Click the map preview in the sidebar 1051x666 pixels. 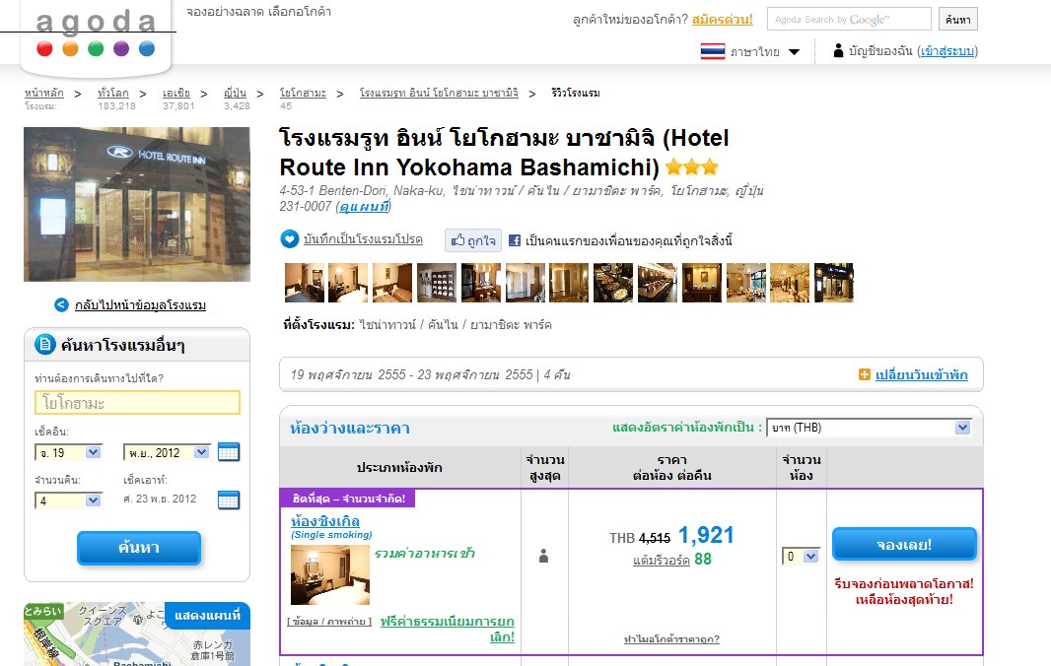137,633
